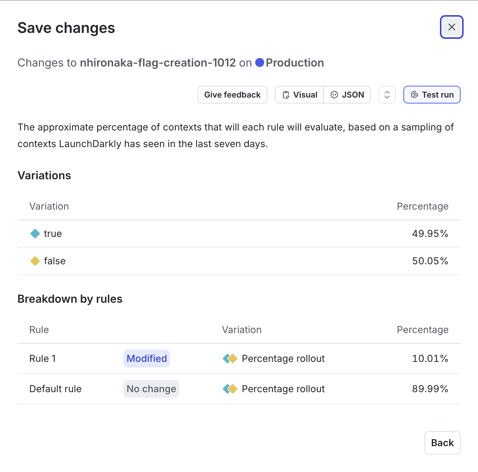
Task: Click the No change badge on Default rule
Action: pyautogui.click(x=151, y=388)
